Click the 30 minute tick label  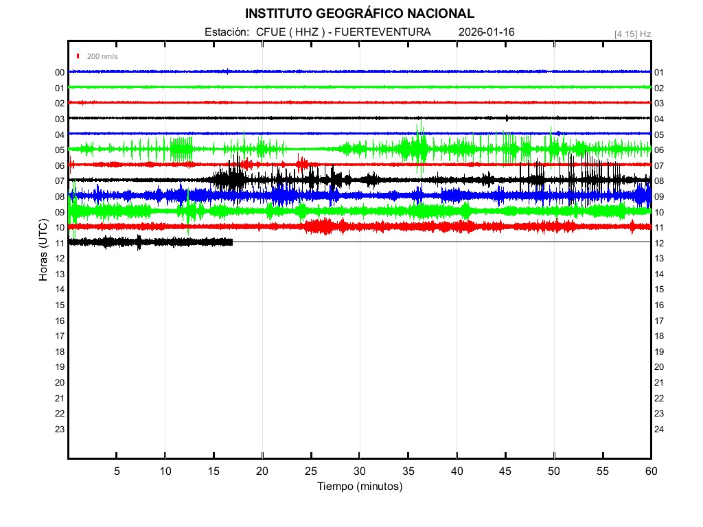point(359,471)
